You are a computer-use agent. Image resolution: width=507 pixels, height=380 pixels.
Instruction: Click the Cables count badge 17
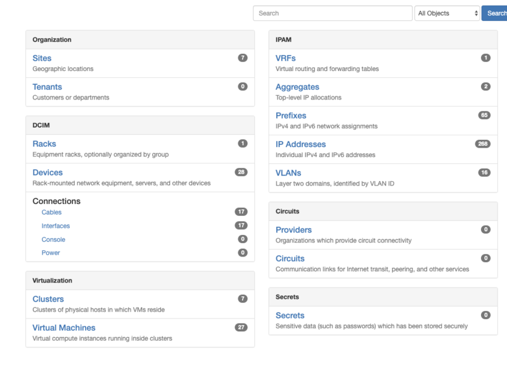click(241, 212)
